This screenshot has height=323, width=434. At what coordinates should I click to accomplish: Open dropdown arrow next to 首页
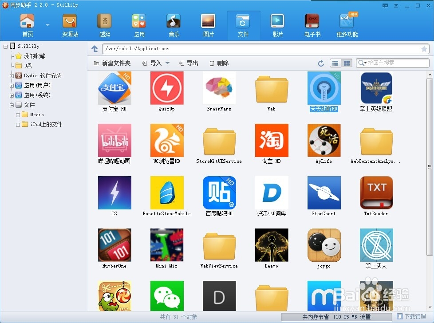click(x=47, y=25)
